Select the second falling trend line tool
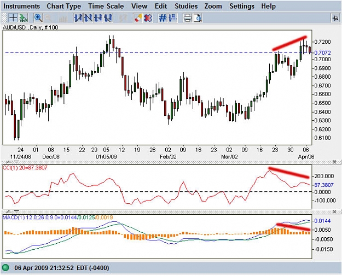The height and width of the screenshot is (276, 342). (88, 18)
